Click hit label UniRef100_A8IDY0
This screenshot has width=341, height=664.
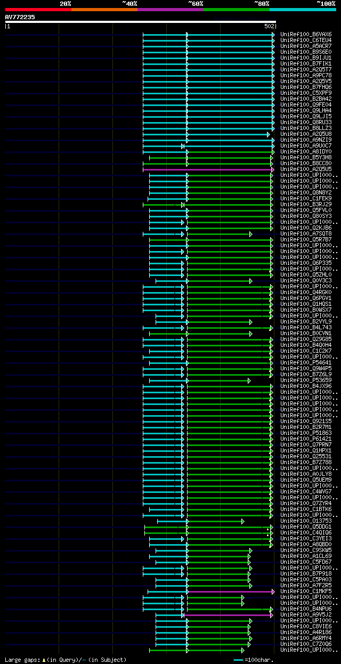point(306,151)
